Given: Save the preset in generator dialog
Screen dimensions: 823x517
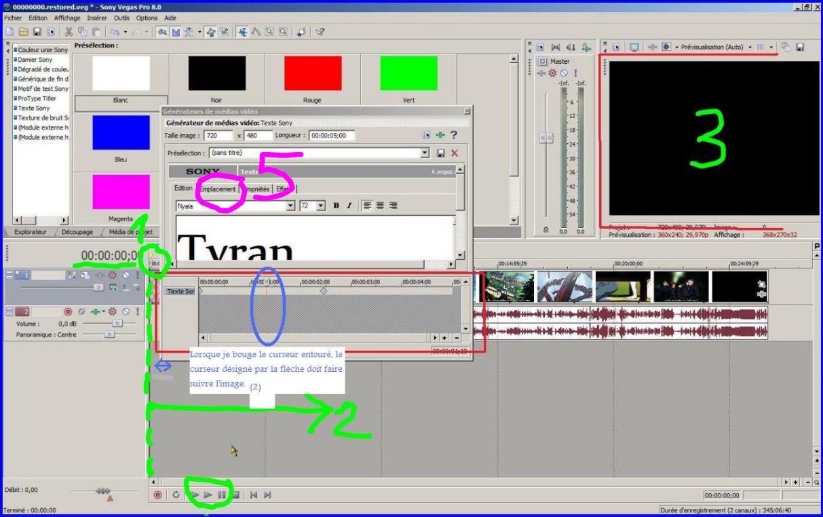Looking at the screenshot, I should point(441,153).
